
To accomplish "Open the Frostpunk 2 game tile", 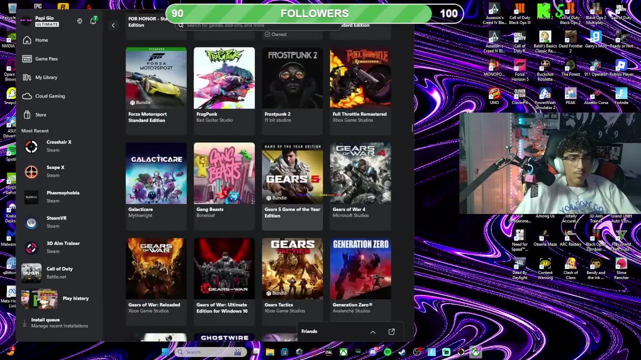I will (x=292, y=91).
